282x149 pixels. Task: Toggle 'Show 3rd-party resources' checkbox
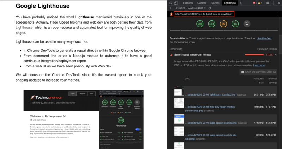pos(243,72)
